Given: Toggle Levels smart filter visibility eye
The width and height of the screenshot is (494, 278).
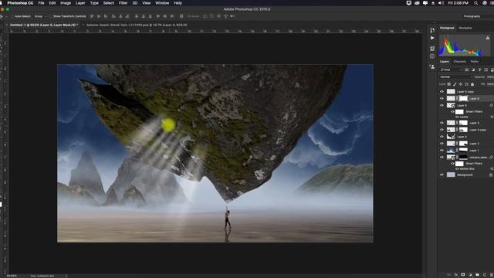Looking at the screenshot, I should click(457, 117).
